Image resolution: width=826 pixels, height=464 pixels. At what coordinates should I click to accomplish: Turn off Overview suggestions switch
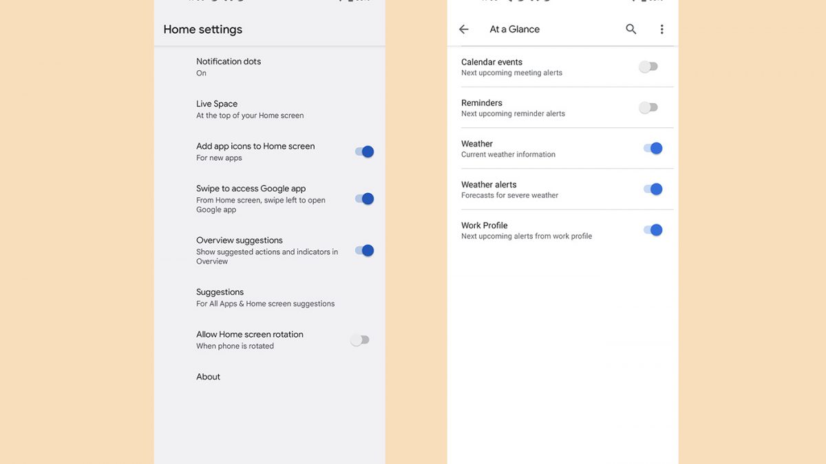tap(364, 251)
